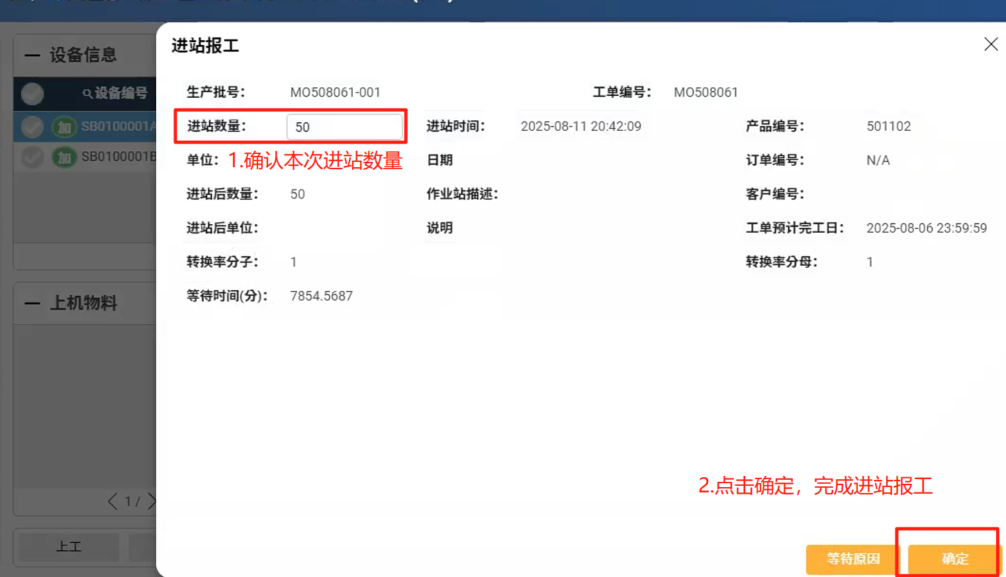Collapse the 上机物料 panel

32,303
